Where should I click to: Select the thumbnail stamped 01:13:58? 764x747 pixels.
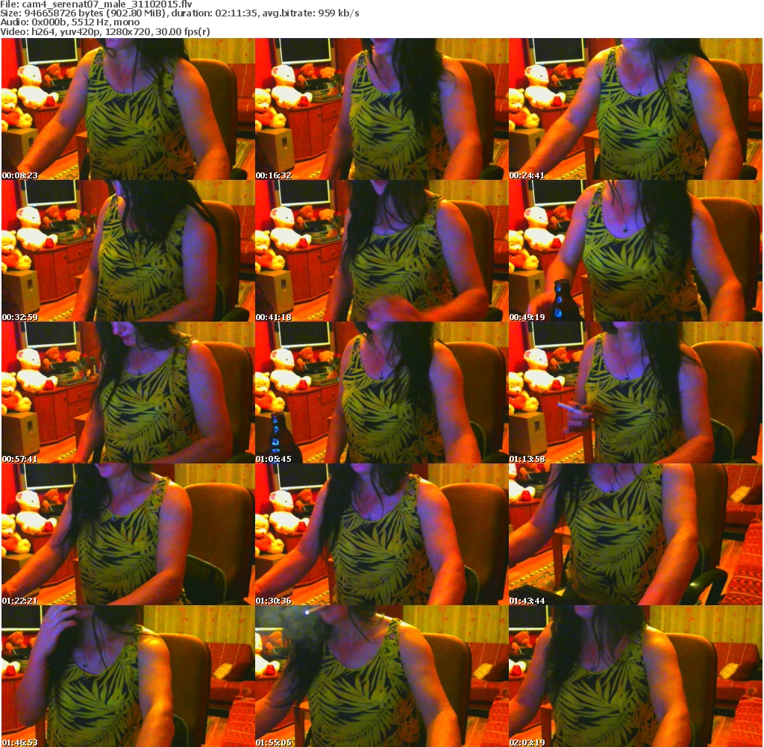636,393
